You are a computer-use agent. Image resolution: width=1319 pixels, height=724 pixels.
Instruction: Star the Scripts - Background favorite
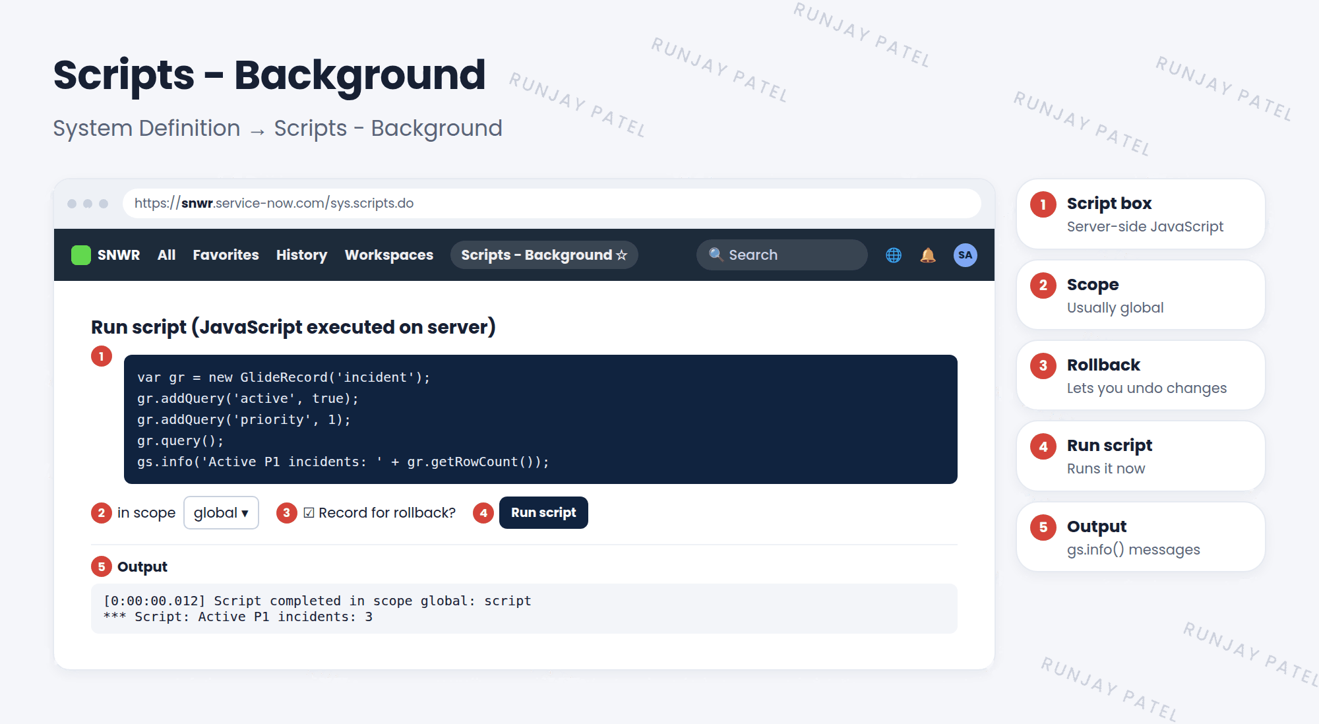click(x=621, y=255)
